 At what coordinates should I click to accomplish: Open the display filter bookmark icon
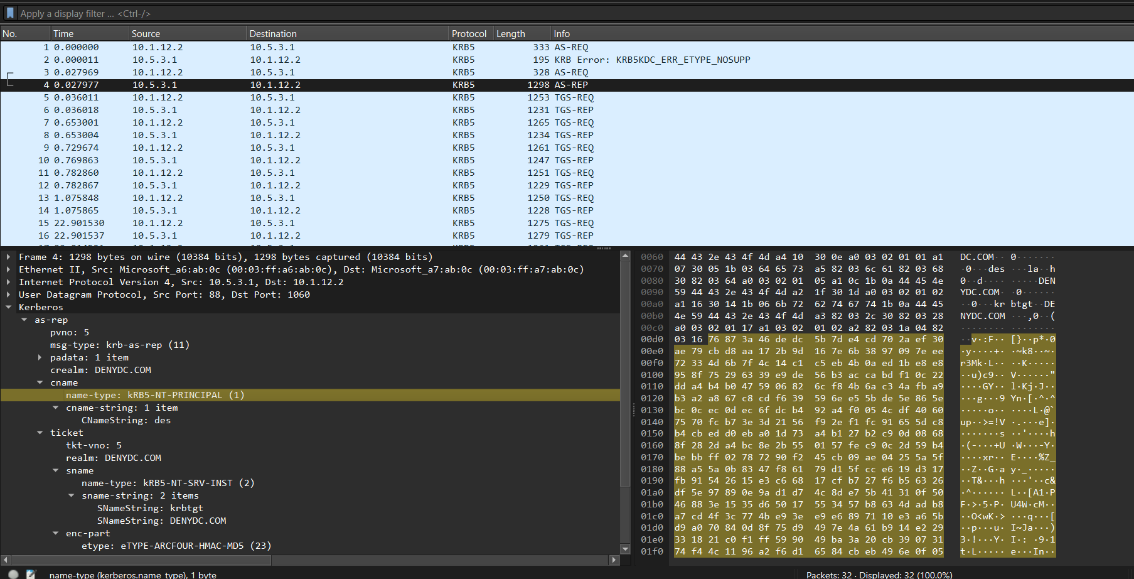click(x=10, y=13)
